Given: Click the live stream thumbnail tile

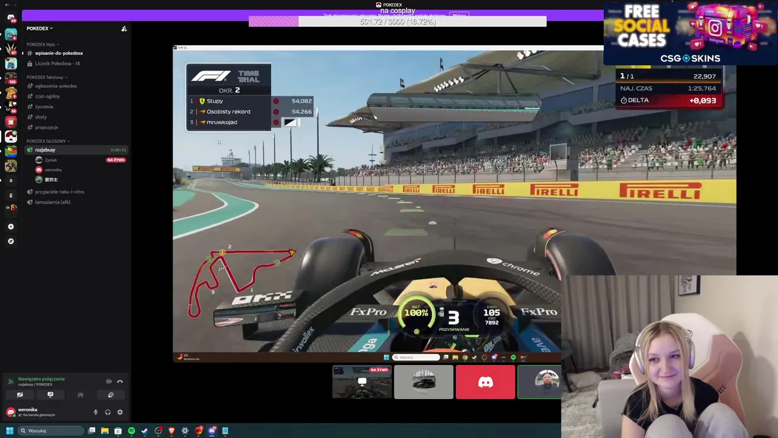Looking at the screenshot, I should (362, 382).
